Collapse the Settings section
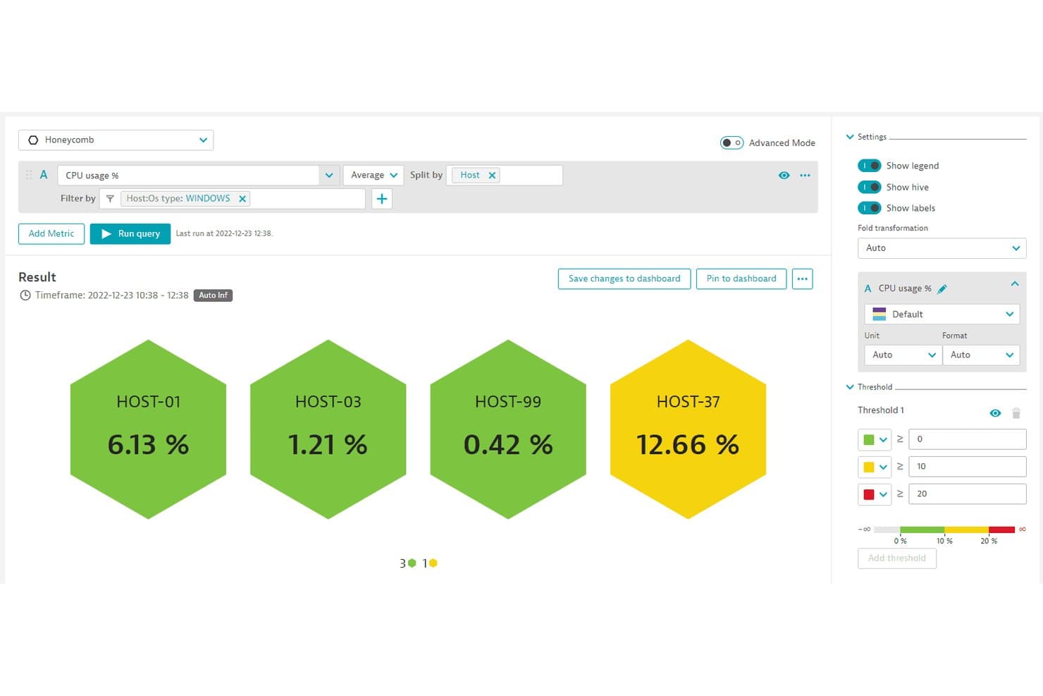Screen dimensions: 1043x696 tap(850, 137)
